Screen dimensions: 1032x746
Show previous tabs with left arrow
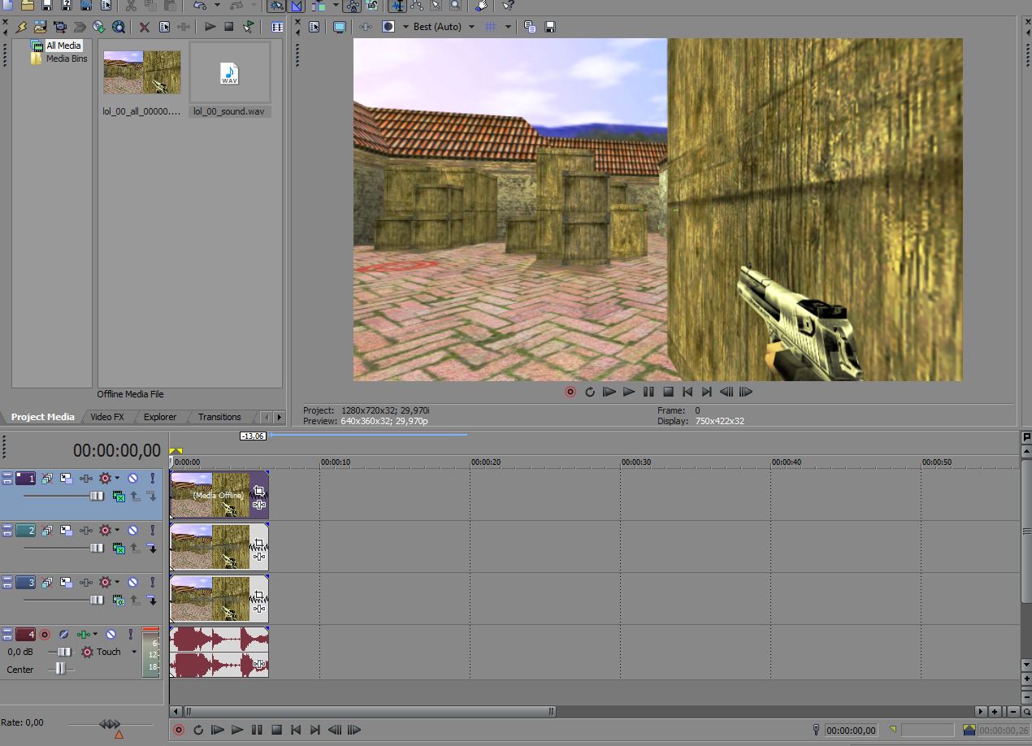coord(266,417)
